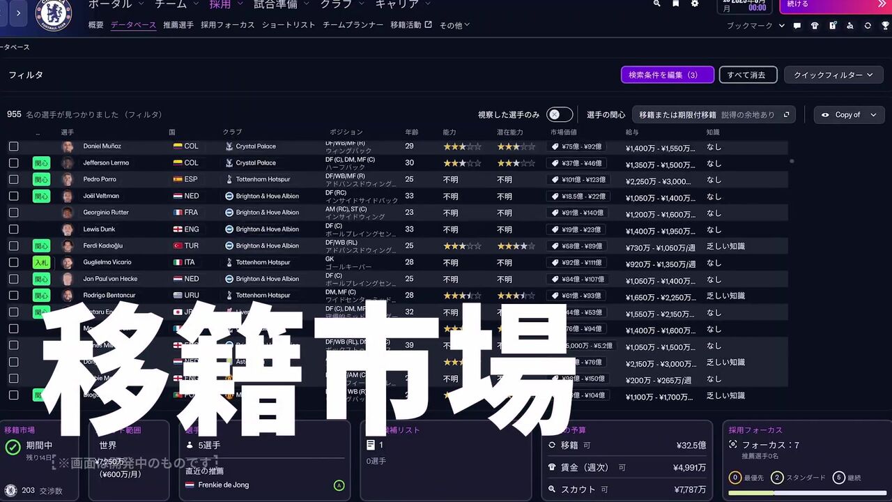Expand the その他 submenu
This screenshot has width=892, height=502.
click(x=454, y=25)
